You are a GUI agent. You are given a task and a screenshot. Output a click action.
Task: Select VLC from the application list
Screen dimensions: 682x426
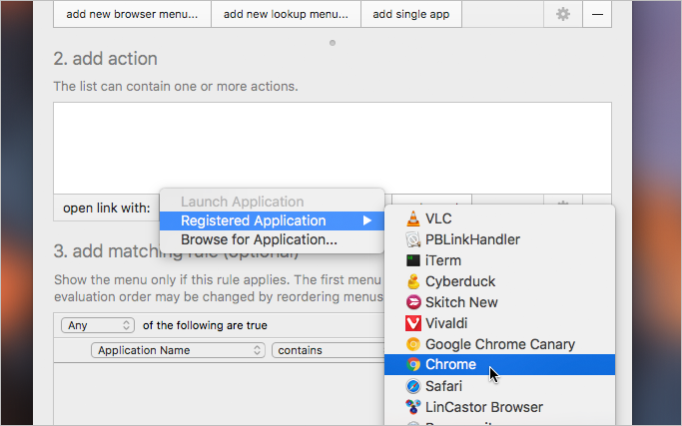pos(499,218)
